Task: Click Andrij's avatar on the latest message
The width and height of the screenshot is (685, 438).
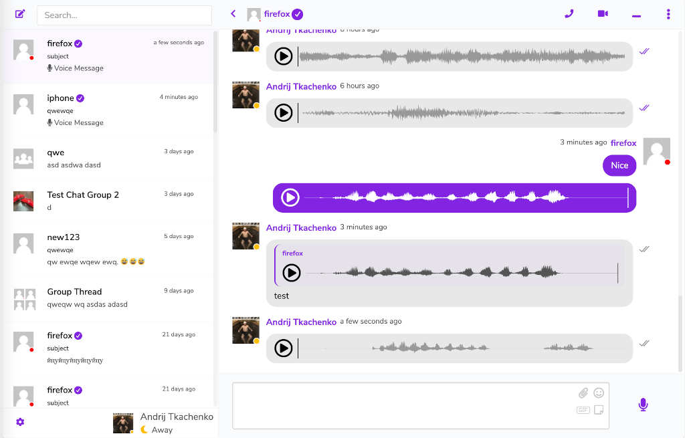Action: coord(246,330)
